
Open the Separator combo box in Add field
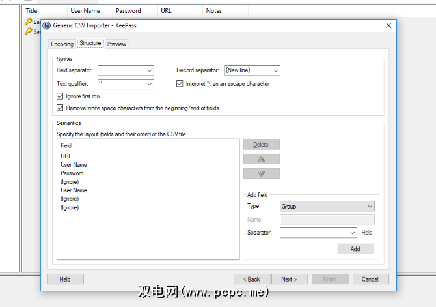[x=318, y=233]
